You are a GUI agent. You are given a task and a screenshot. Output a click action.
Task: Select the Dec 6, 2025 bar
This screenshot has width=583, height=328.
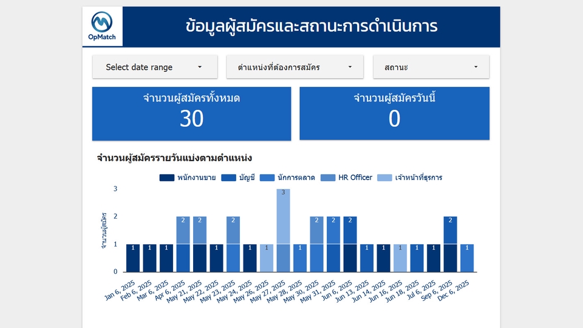click(467, 258)
